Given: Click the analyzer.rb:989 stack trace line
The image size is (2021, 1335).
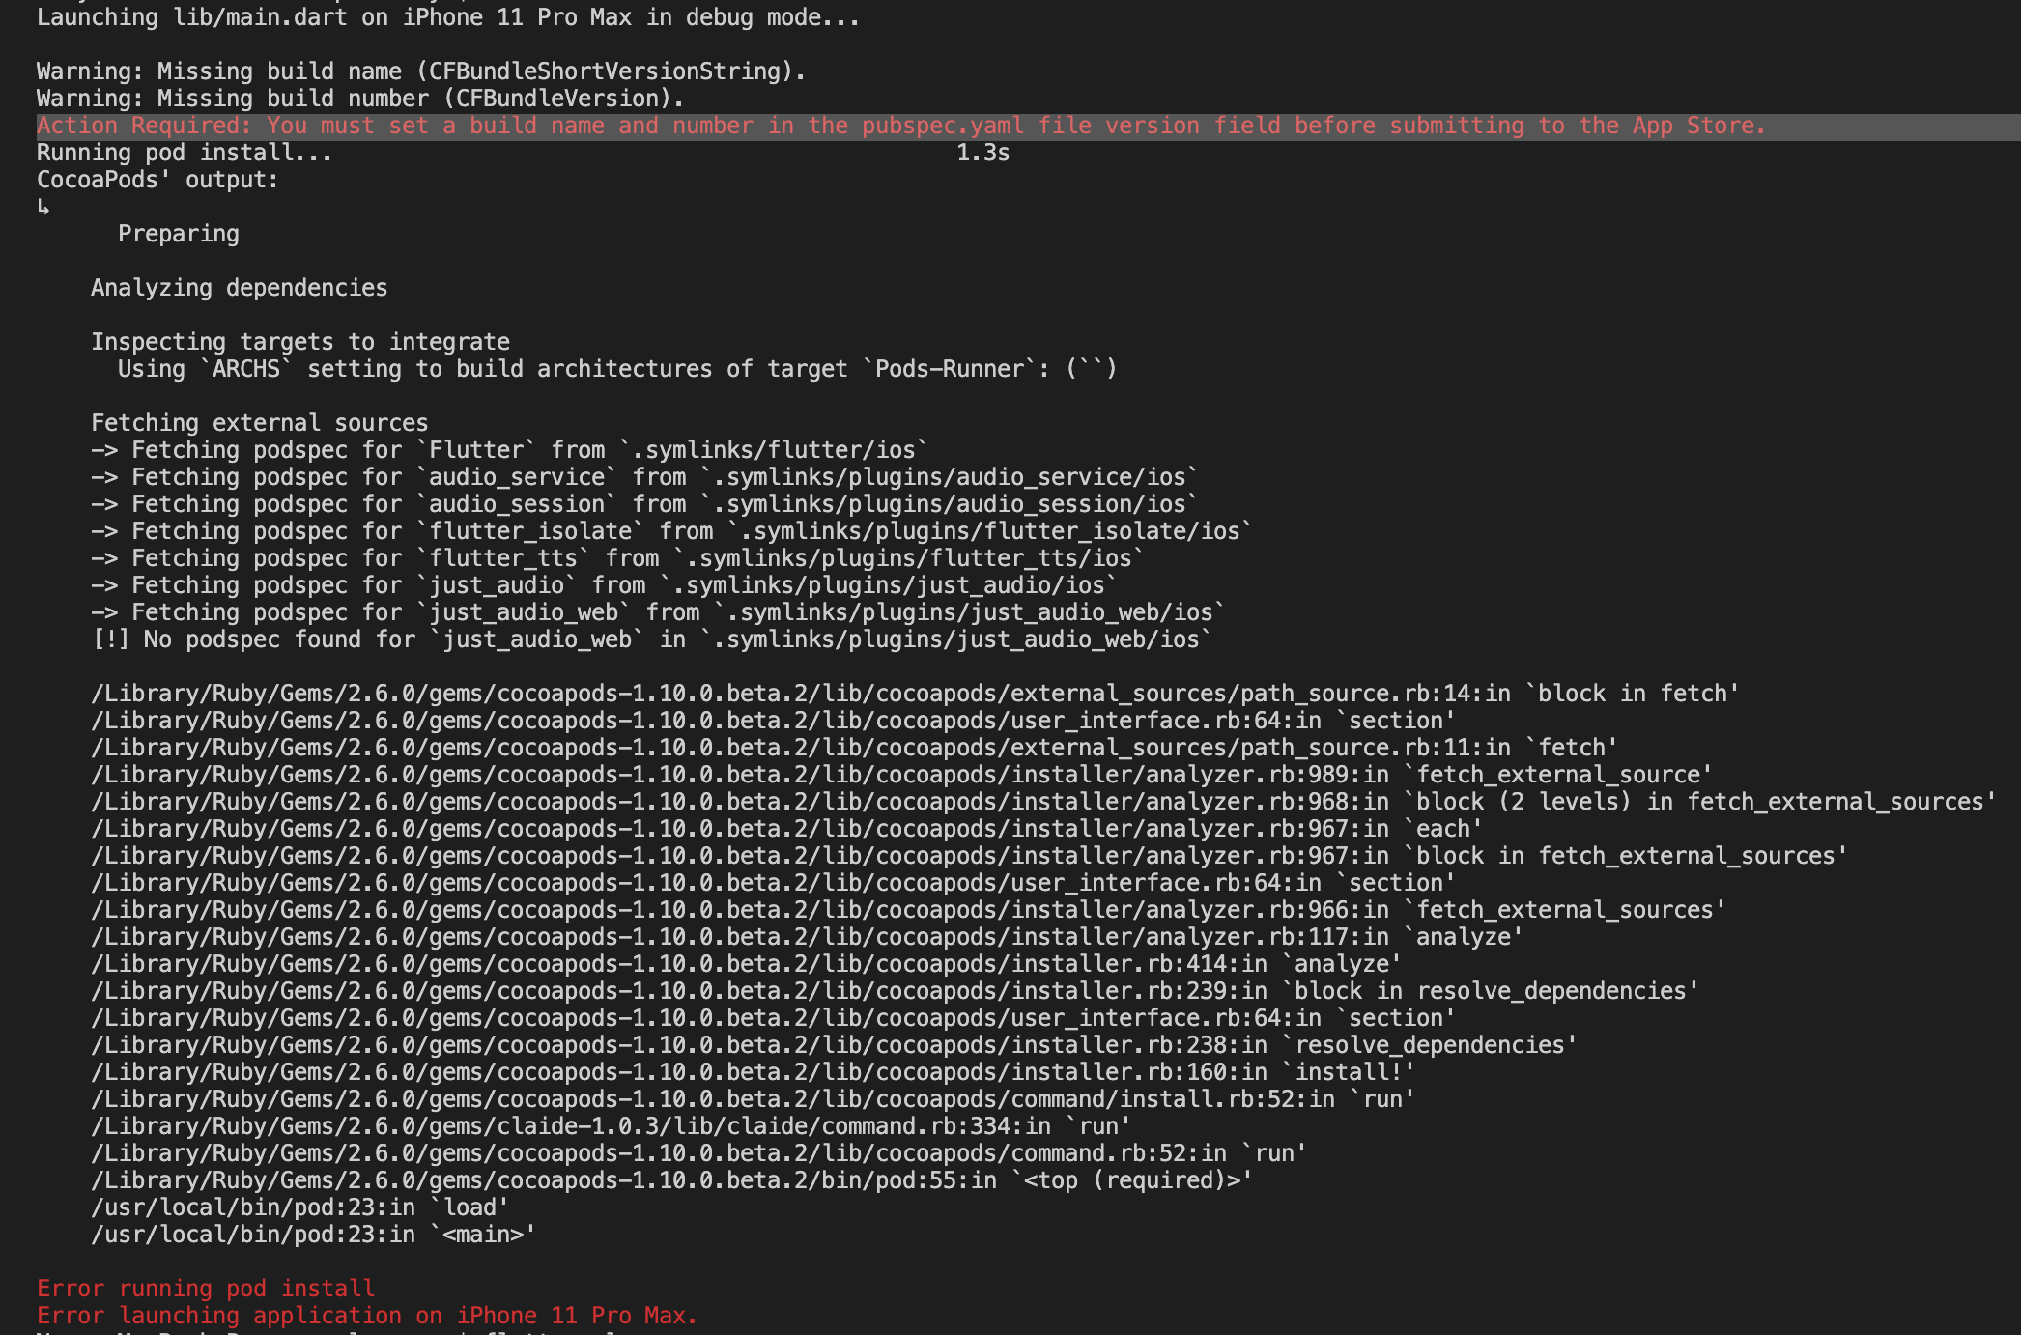Looking at the screenshot, I should pyautogui.click(x=901, y=775).
